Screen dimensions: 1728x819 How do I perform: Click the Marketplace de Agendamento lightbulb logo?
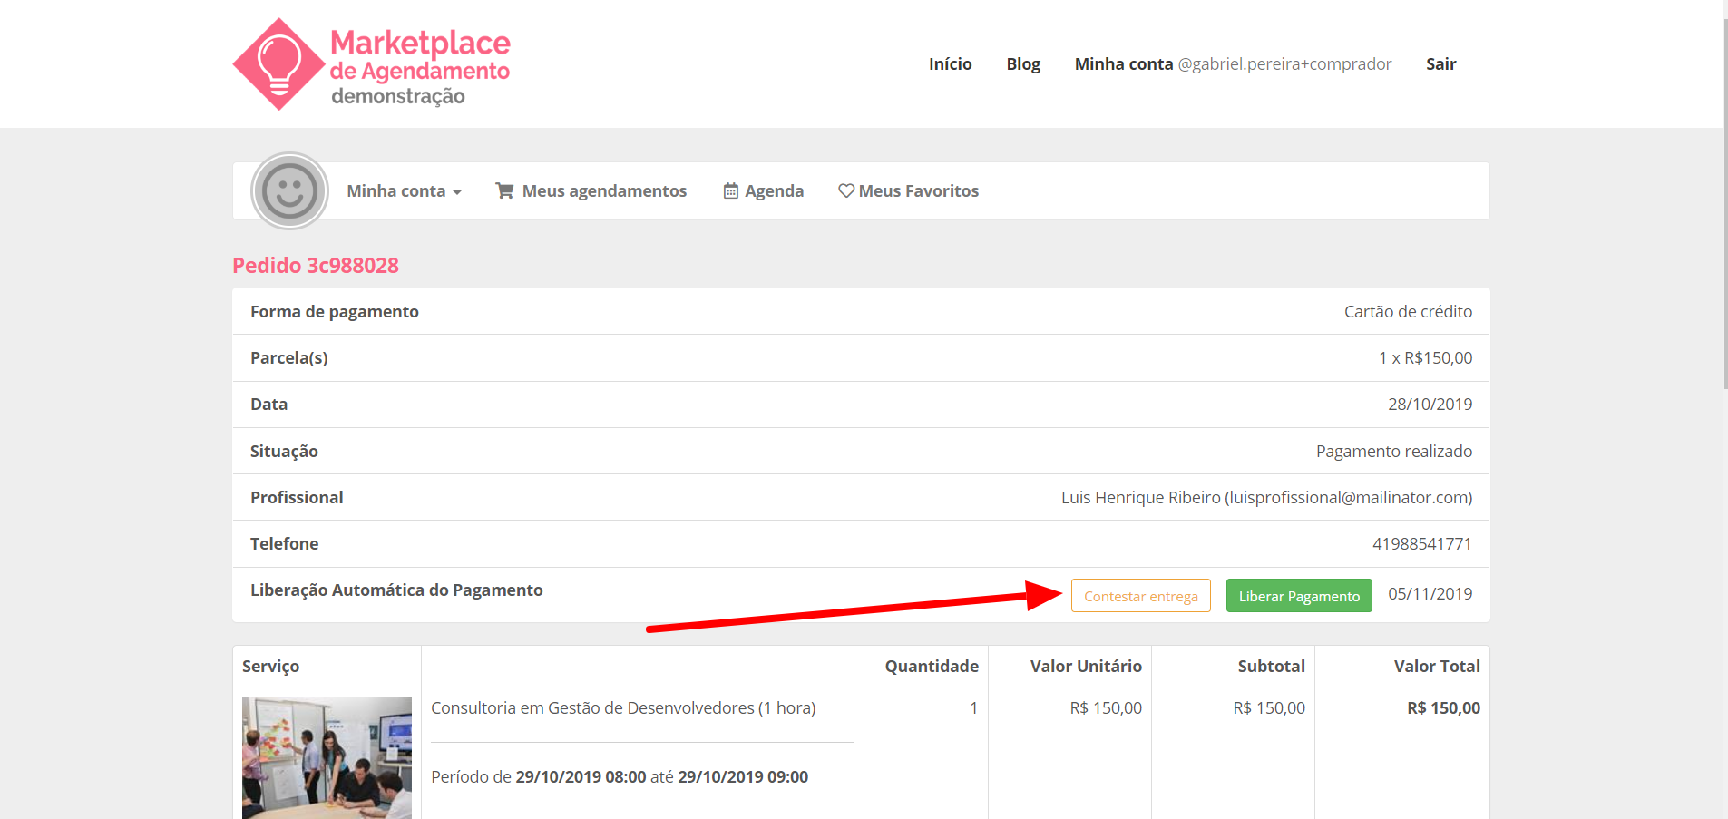[371, 64]
